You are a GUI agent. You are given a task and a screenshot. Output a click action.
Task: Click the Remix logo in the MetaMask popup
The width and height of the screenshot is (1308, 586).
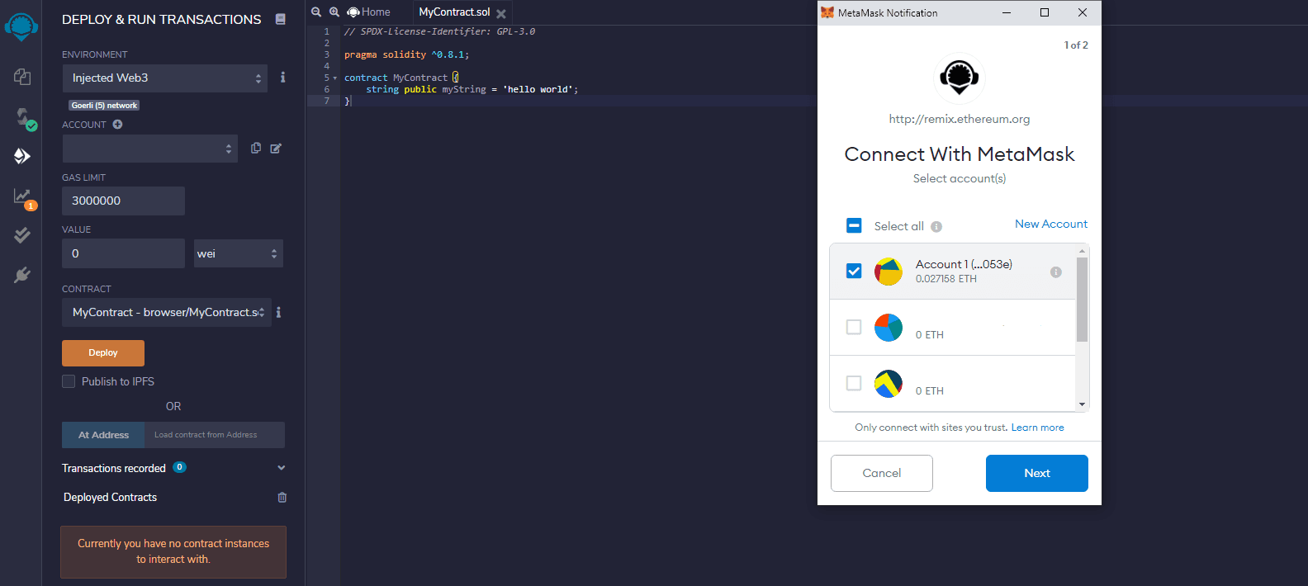tap(960, 78)
